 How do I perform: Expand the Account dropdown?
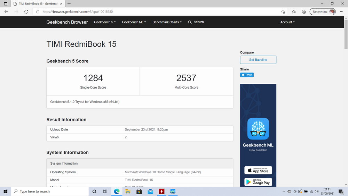tap(287, 22)
